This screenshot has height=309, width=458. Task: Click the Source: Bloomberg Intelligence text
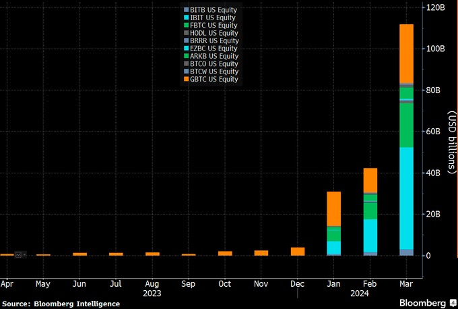pyautogui.click(x=61, y=304)
